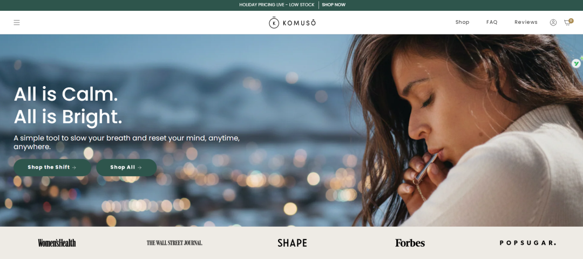Click the Shop the Shift button
This screenshot has height=259, width=583.
tap(52, 167)
